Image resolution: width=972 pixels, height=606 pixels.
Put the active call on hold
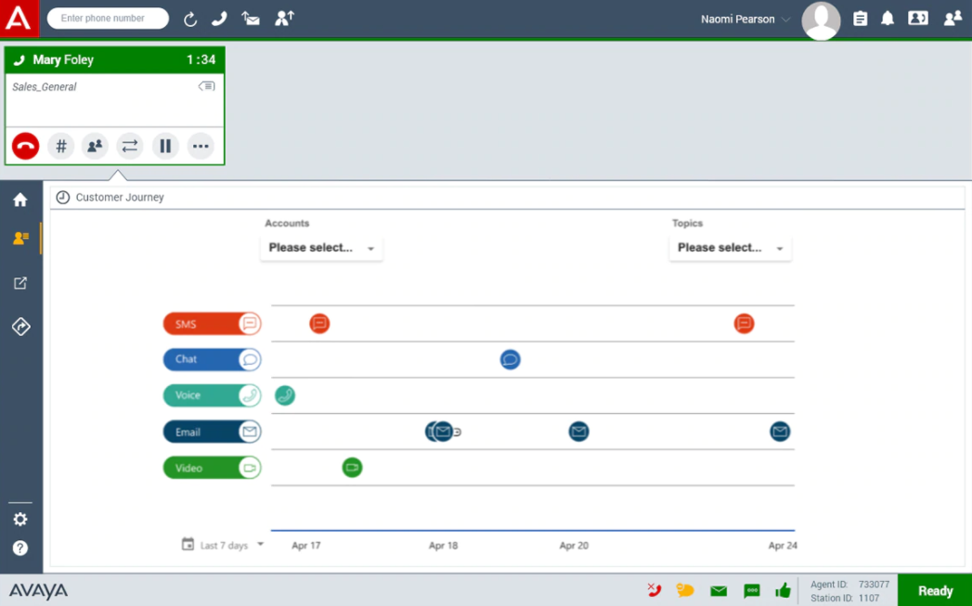[165, 146]
